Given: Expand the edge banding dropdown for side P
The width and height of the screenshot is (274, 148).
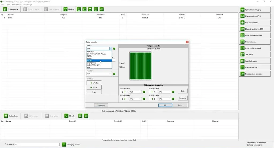Looking at the screenshot, I should [169, 92].
